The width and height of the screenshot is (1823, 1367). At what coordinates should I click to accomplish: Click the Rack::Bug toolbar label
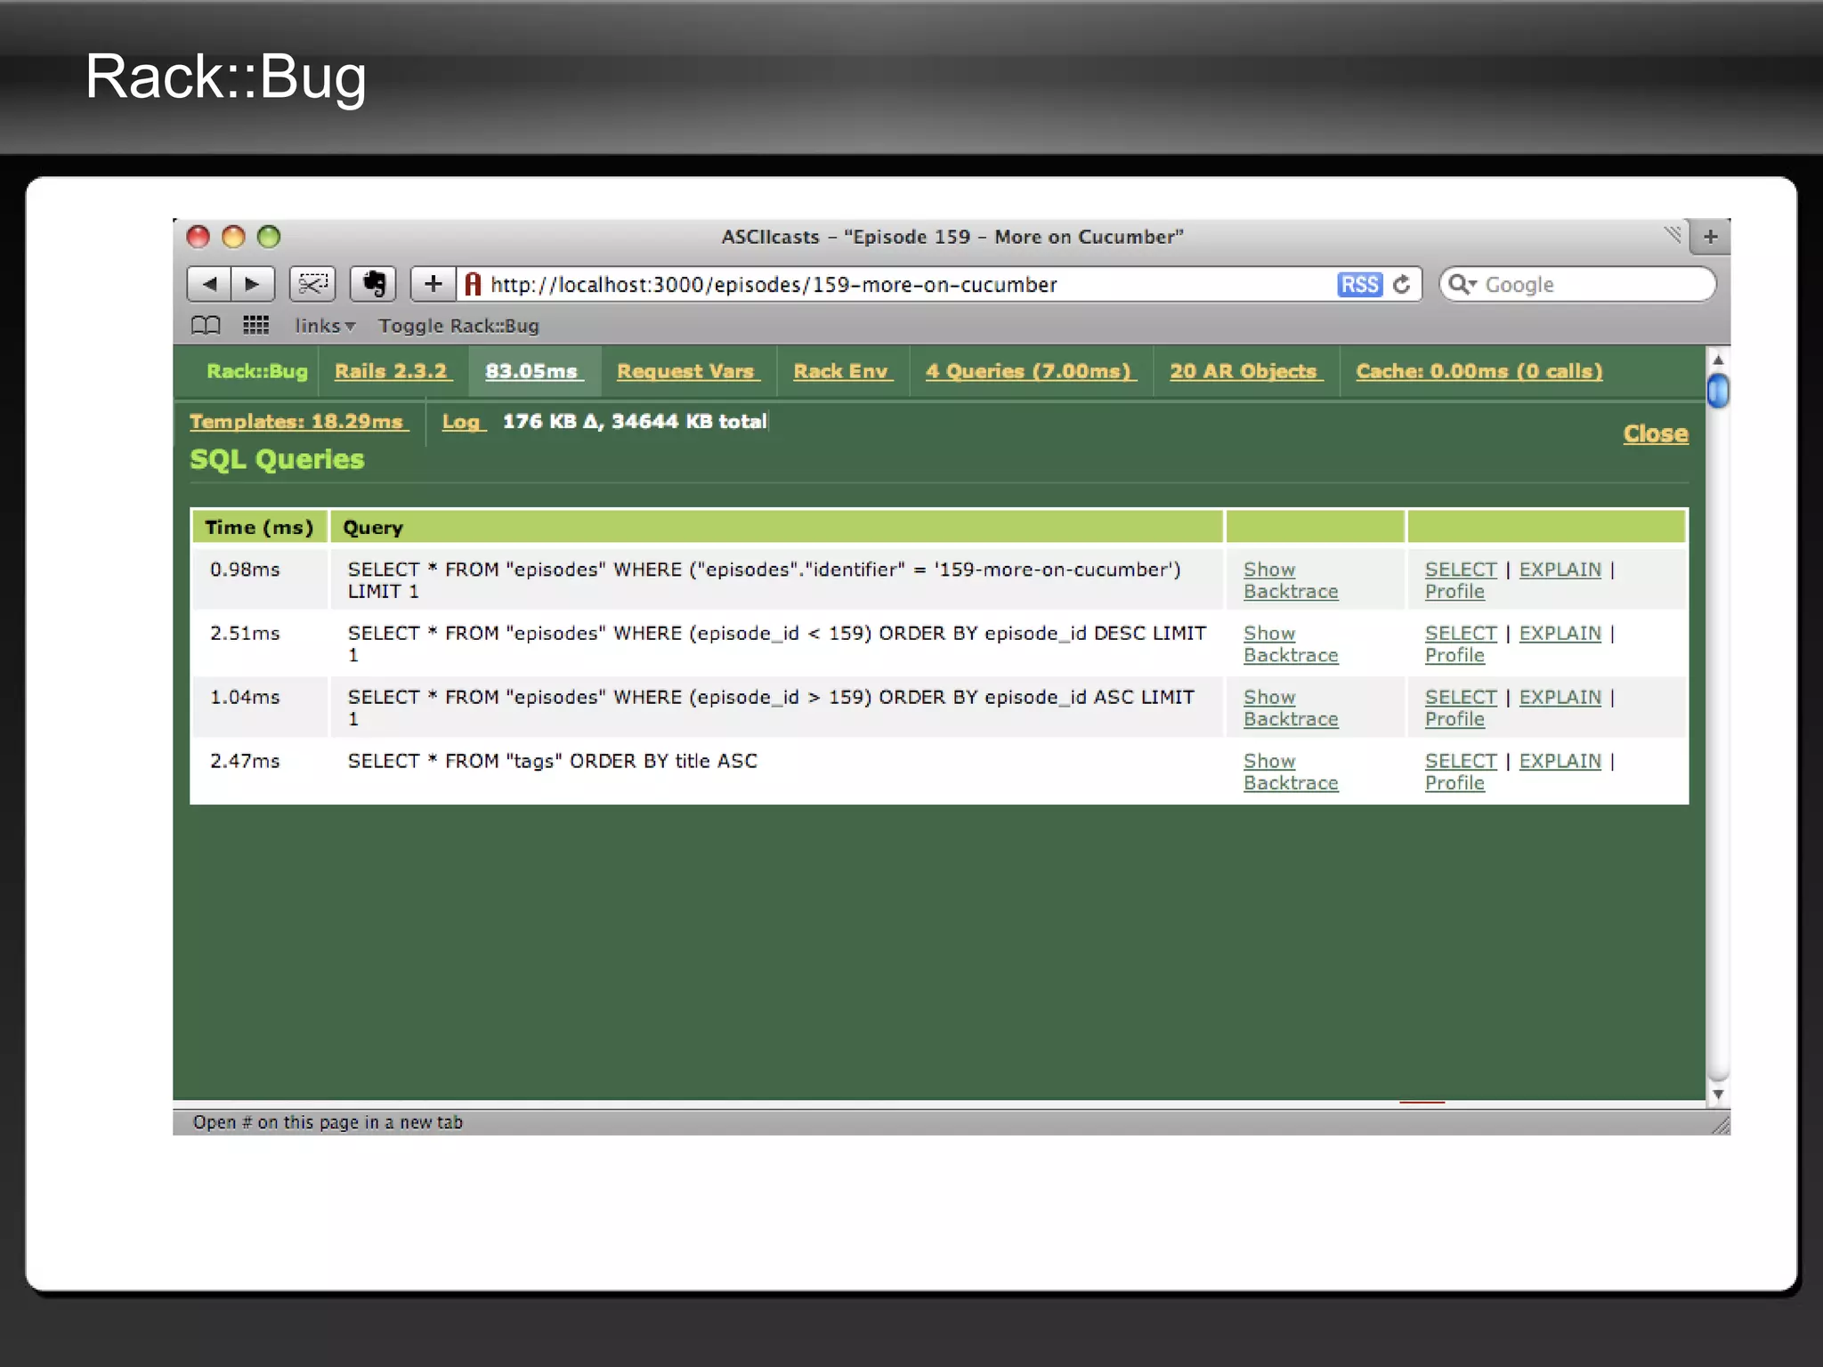click(x=257, y=371)
